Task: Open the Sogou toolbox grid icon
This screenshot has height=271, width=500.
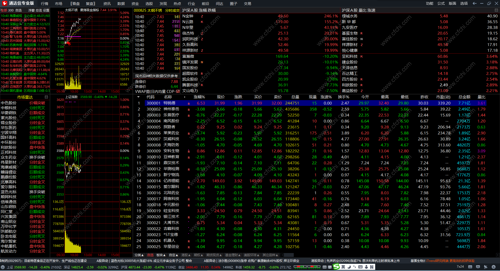Action: (372, 267)
